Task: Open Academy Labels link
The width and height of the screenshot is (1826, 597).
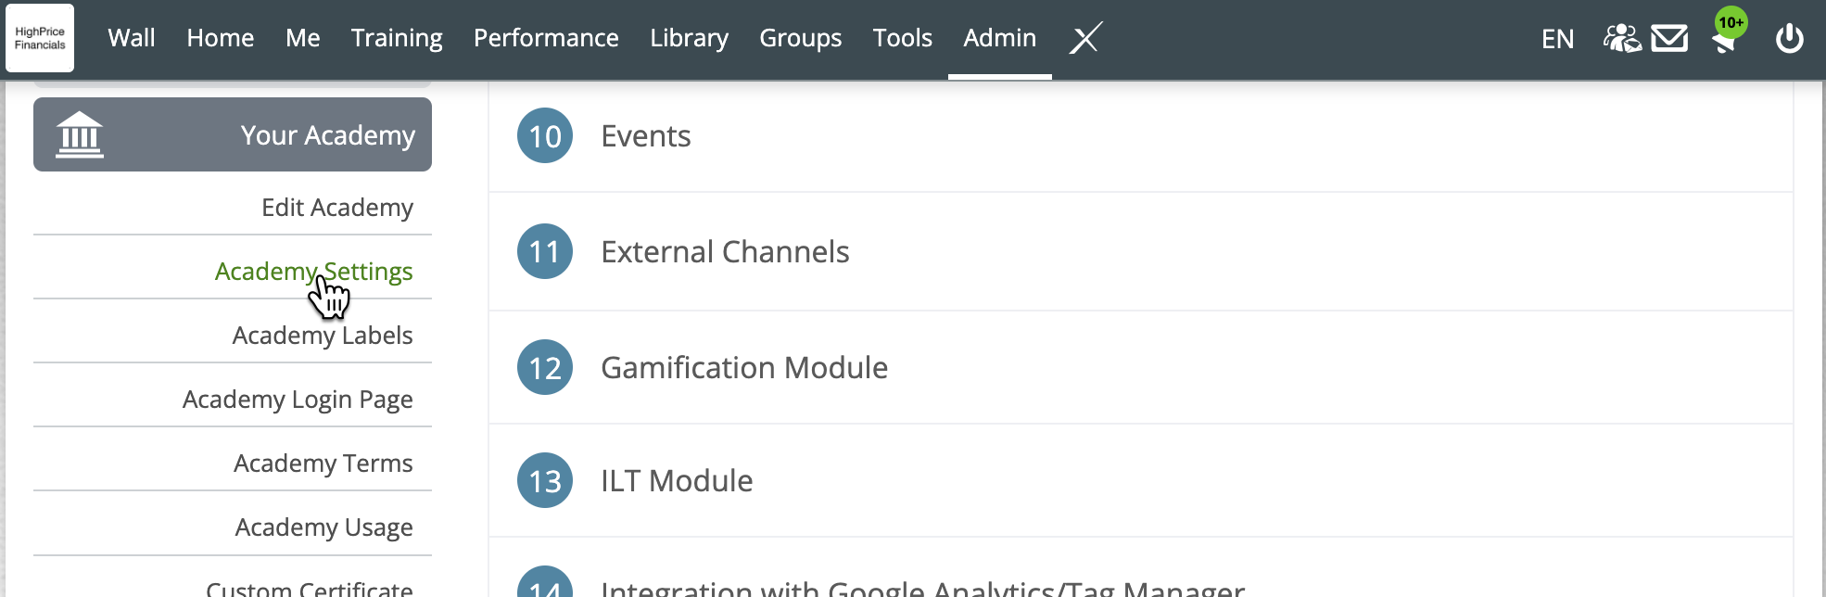Action: (x=323, y=335)
